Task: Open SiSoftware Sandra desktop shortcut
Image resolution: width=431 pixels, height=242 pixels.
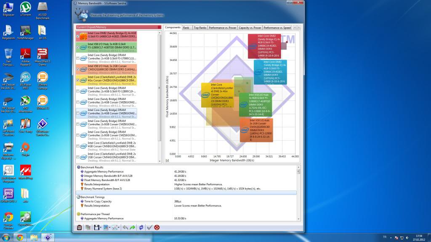Action: (43, 127)
